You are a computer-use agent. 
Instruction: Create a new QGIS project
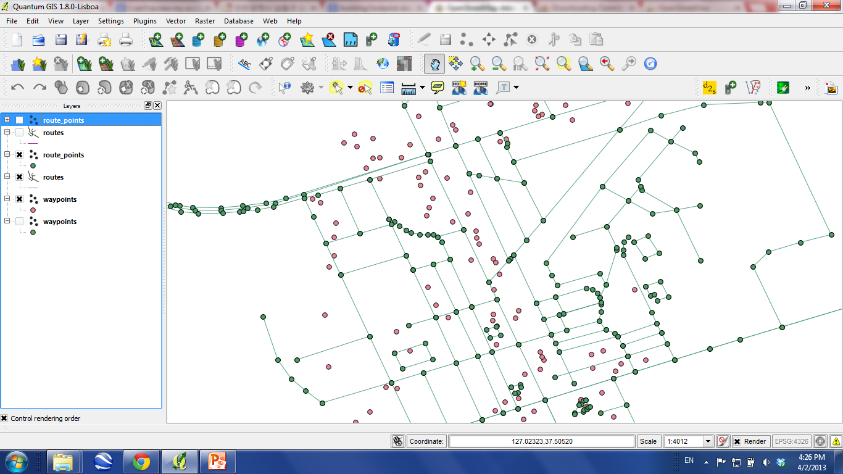point(17,40)
